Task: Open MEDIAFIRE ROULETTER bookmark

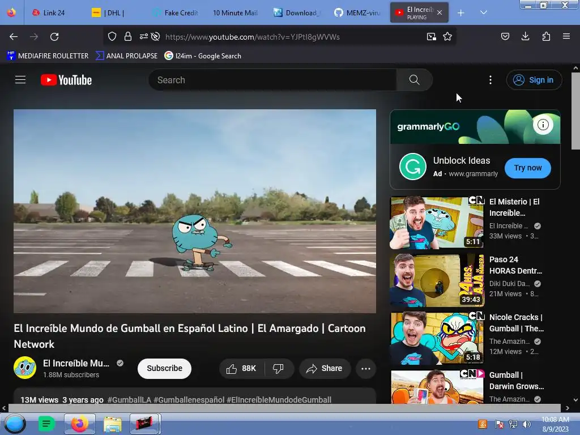Action: pos(48,56)
